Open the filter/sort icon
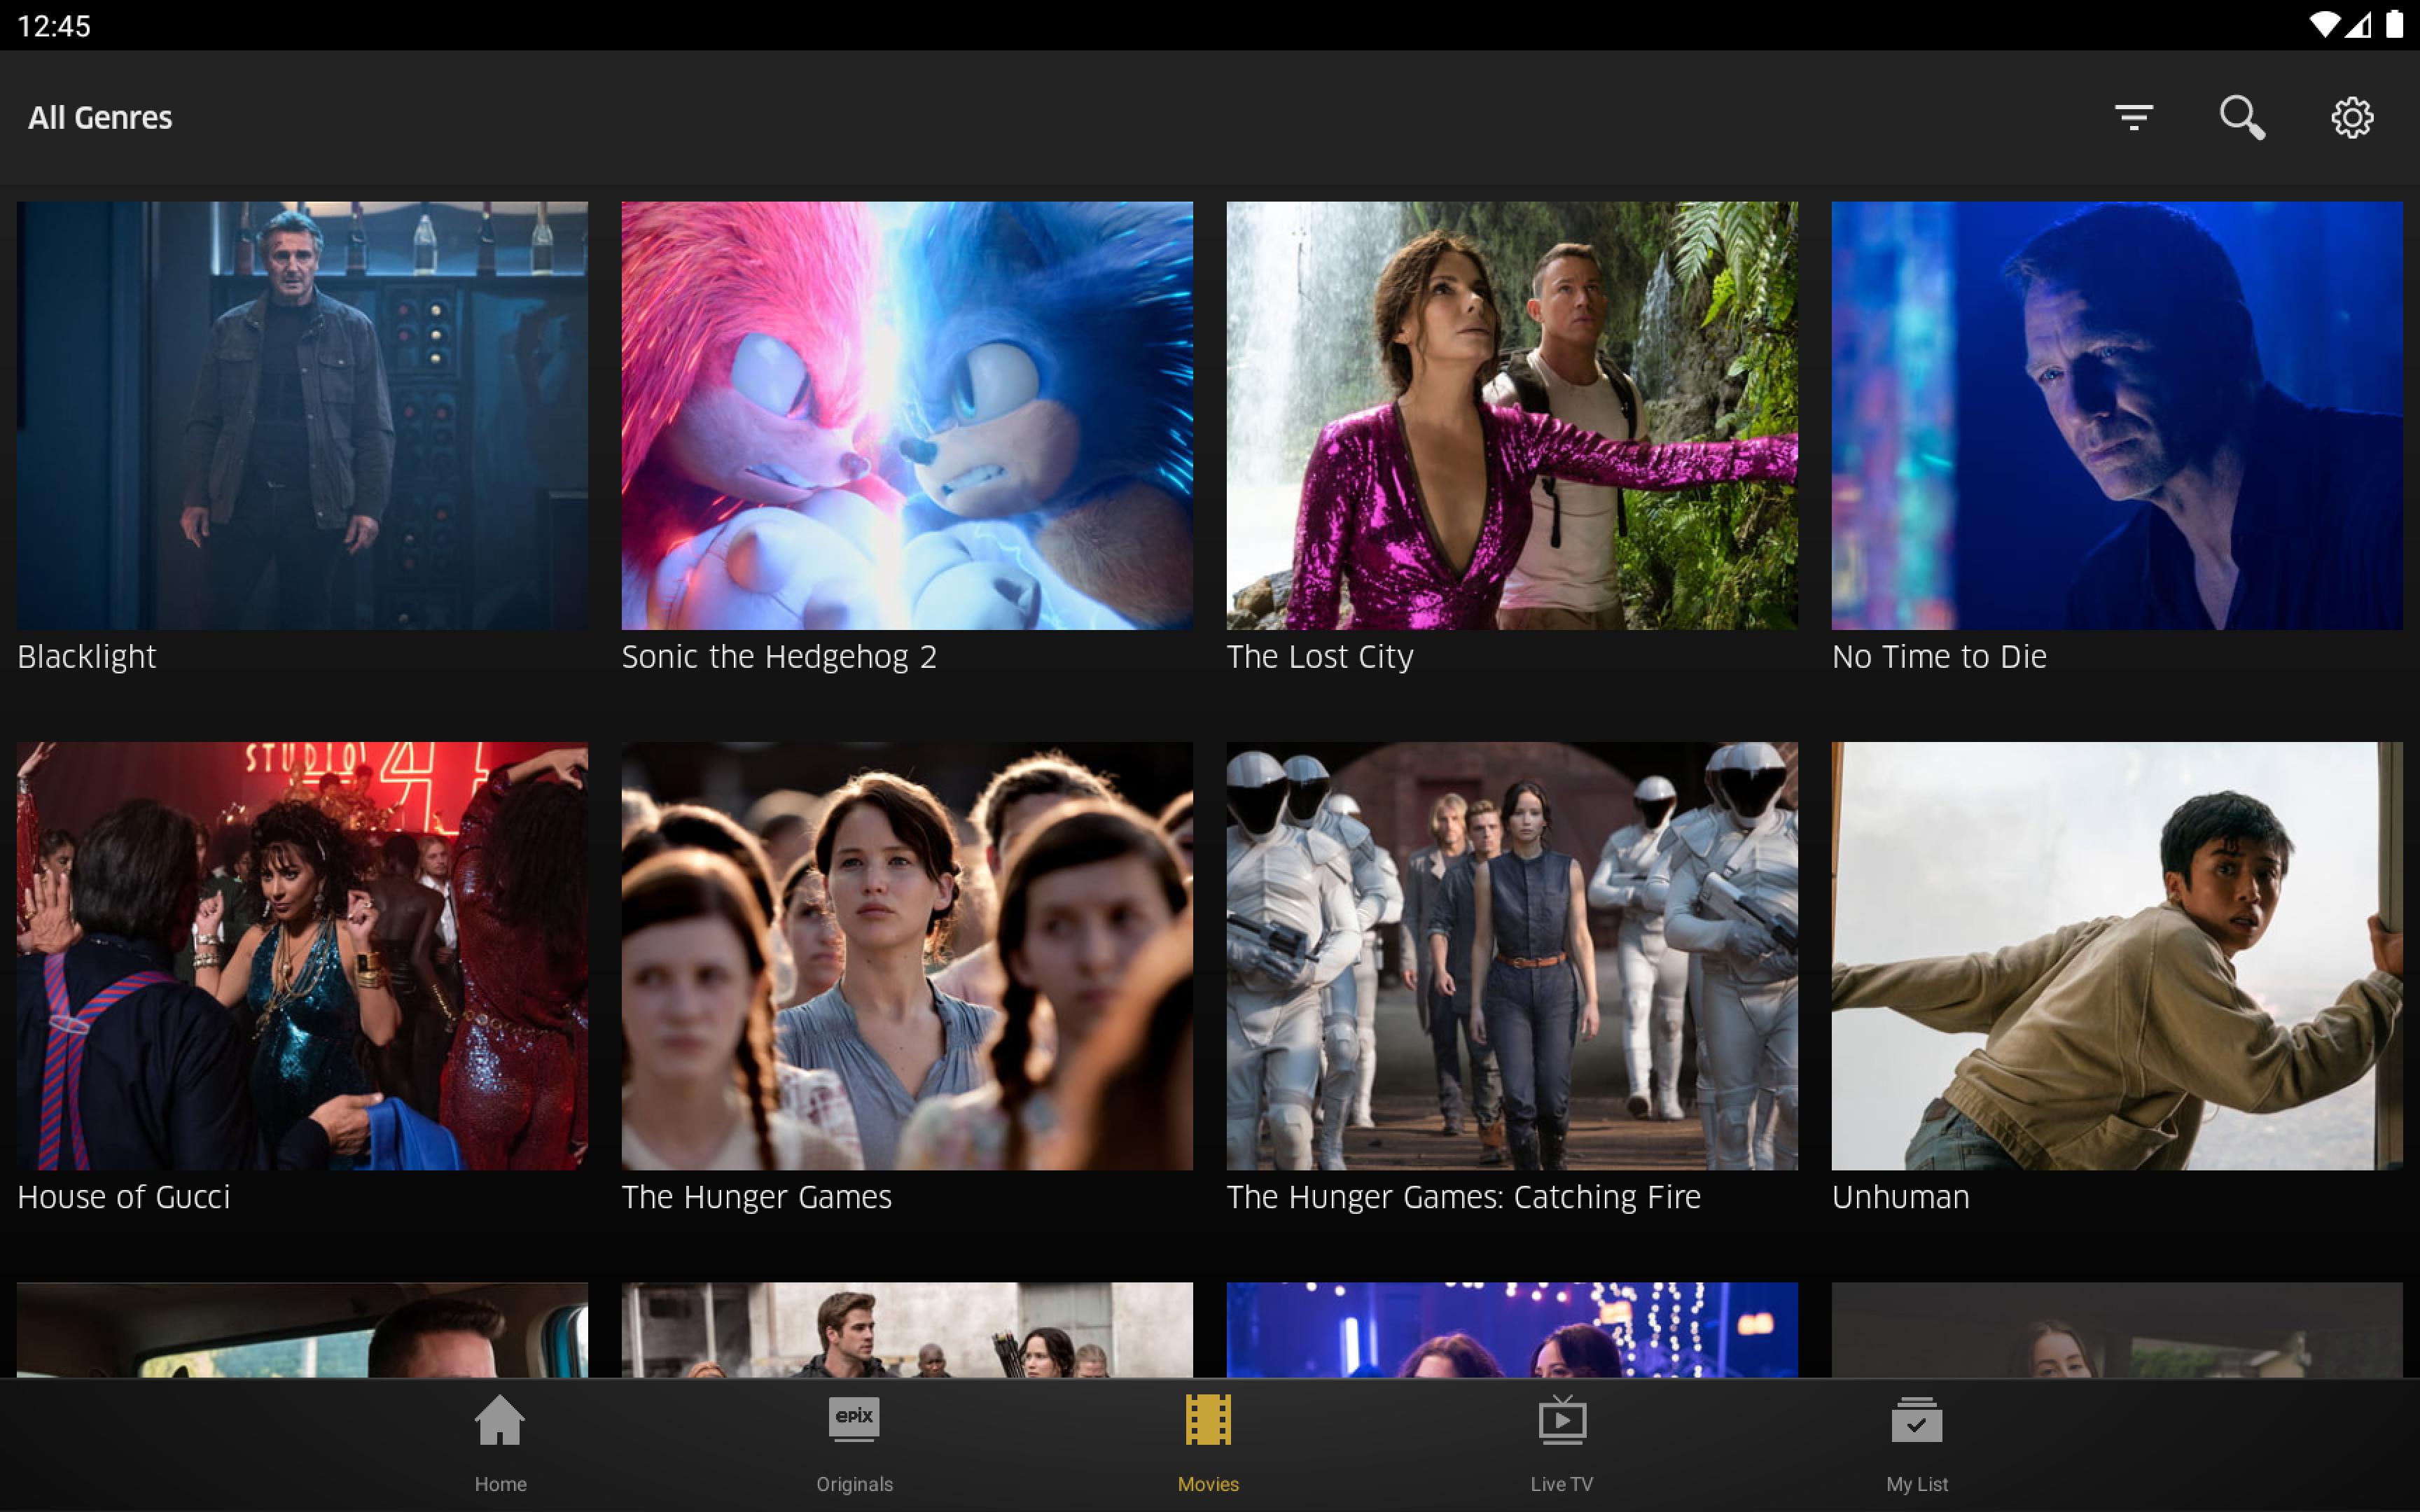 click(2133, 117)
